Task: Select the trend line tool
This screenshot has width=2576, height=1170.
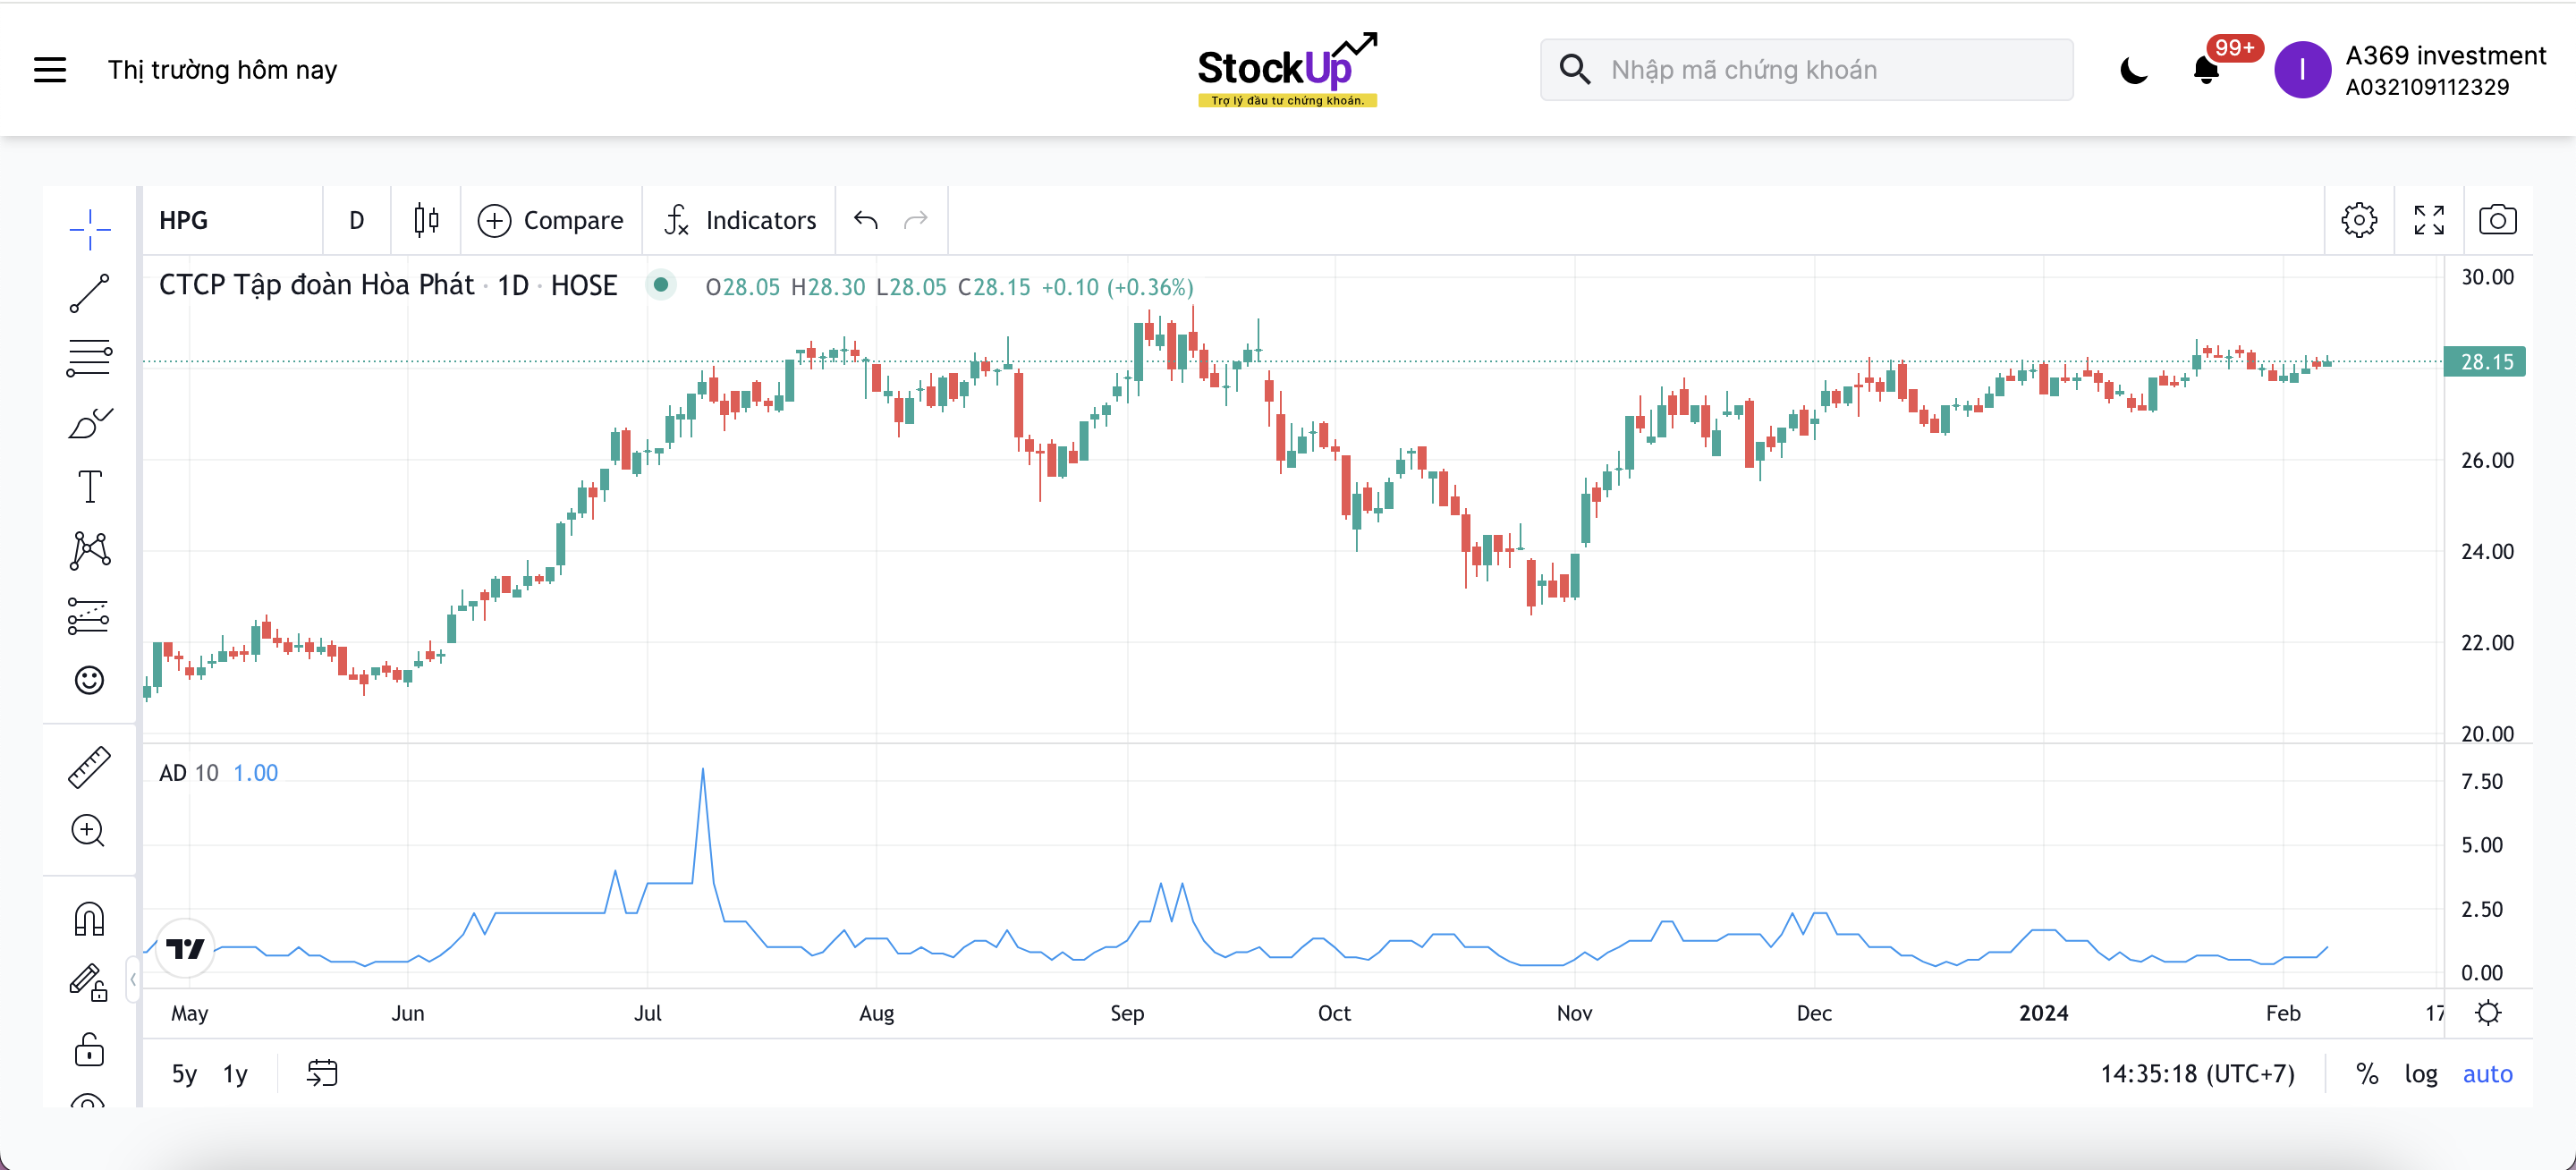Action: coord(90,294)
